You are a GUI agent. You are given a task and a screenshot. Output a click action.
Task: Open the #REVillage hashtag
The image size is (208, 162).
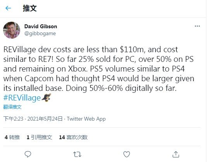pyautogui.click(x=22, y=98)
